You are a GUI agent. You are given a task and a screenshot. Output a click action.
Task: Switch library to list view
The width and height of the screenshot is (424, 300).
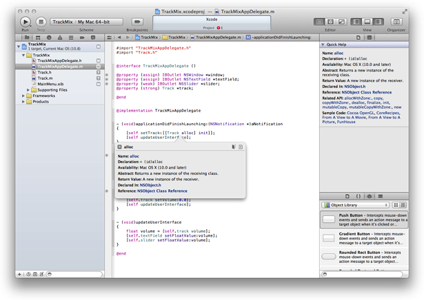pyautogui.click(x=403, y=205)
